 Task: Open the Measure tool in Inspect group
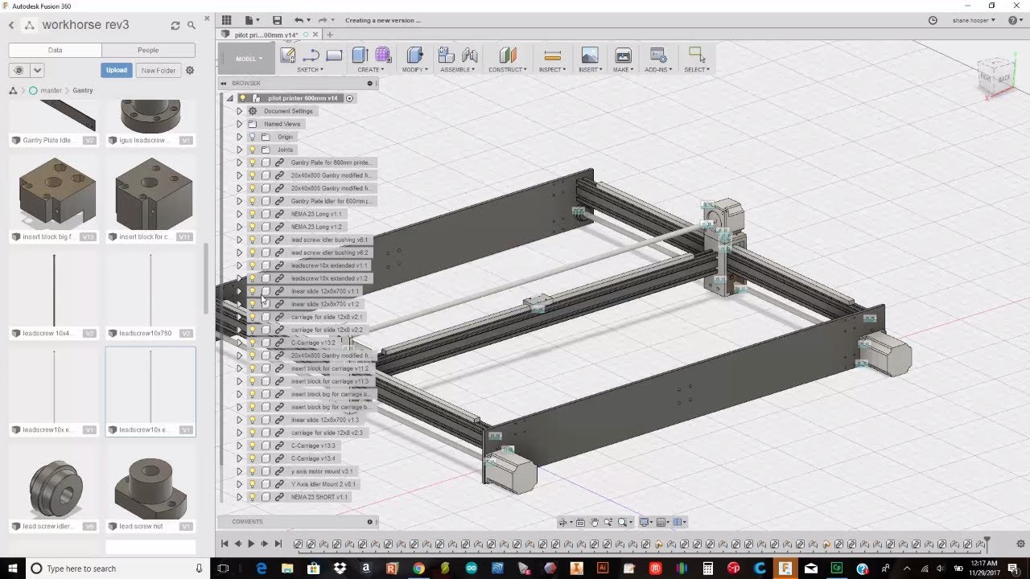pyautogui.click(x=552, y=55)
